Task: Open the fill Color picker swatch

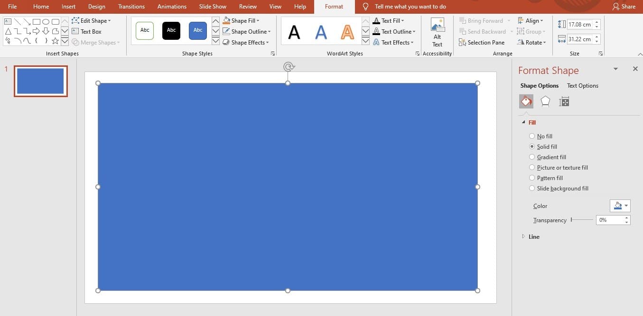Action: click(620, 206)
